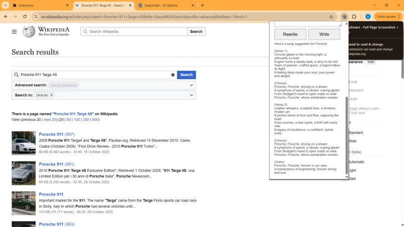
Task: Click the Finish update button
Action: click(x=386, y=17)
